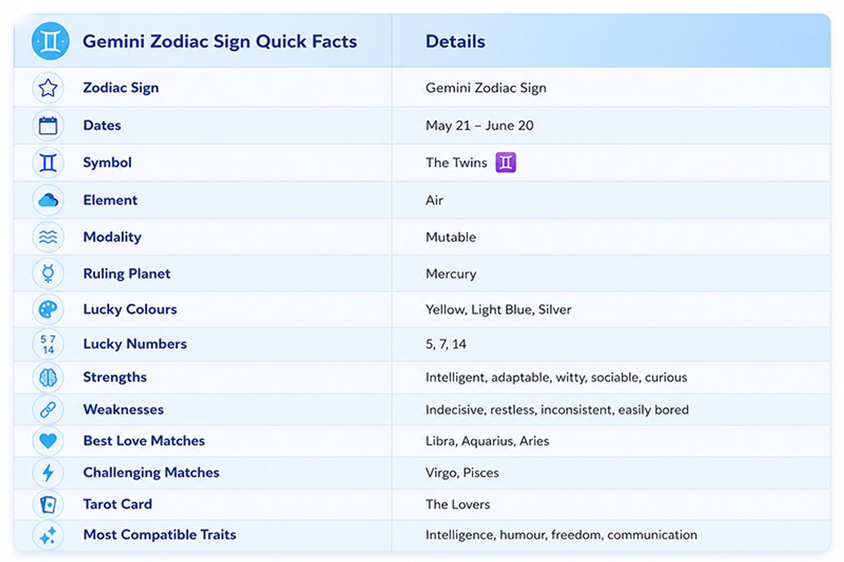Click the chain link icon beside Weaknesses
The height and width of the screenshot is (562, 844).
point(48,410)
